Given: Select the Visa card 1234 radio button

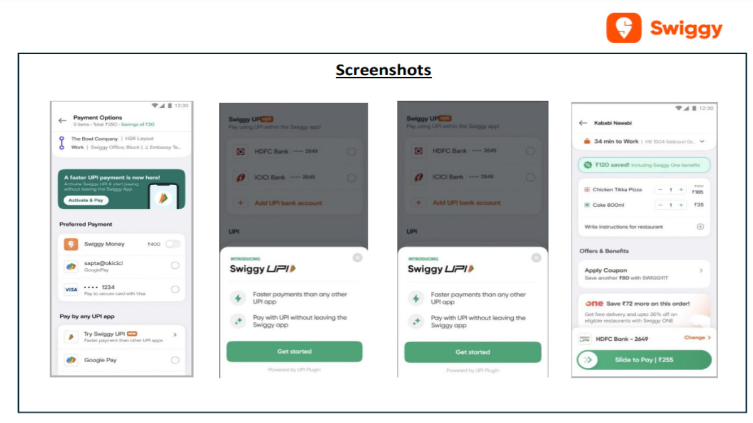Looking at the screenshot, I should [175, 290].
